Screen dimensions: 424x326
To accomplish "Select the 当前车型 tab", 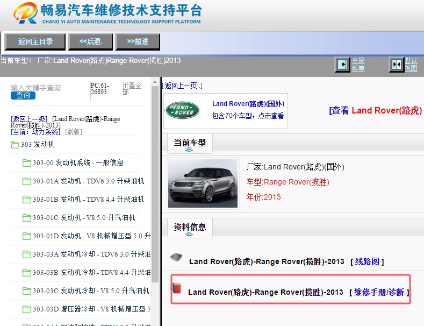I will point(190,144).
